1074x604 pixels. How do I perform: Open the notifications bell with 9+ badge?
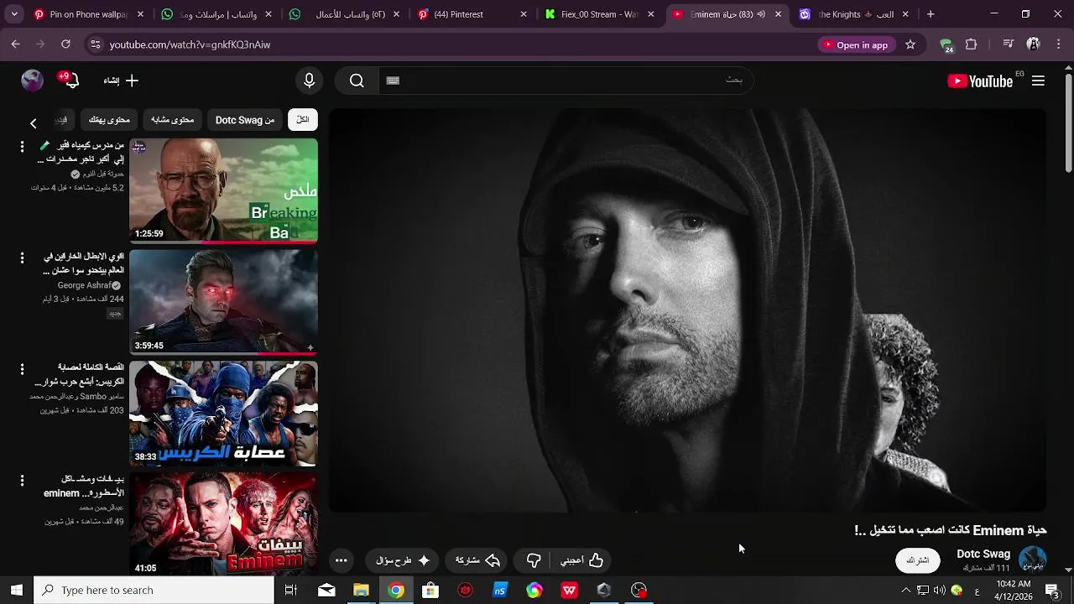(x=70, y=81)
